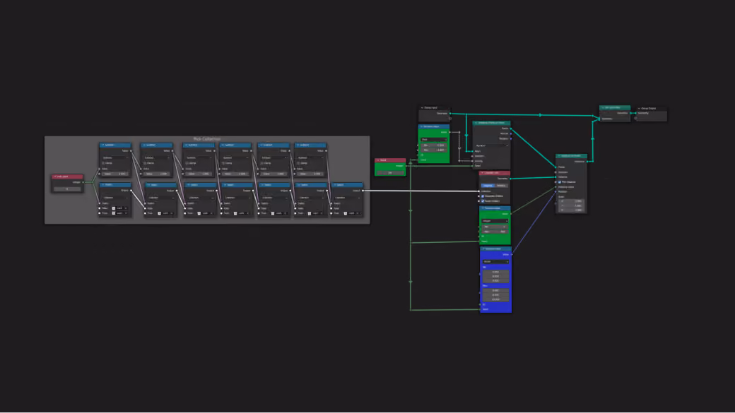The height and width of the screenshot is (413, 735).
Task: Click Value output of Vector Random Value
Action: pyautogui.click(x=512, y=254)
